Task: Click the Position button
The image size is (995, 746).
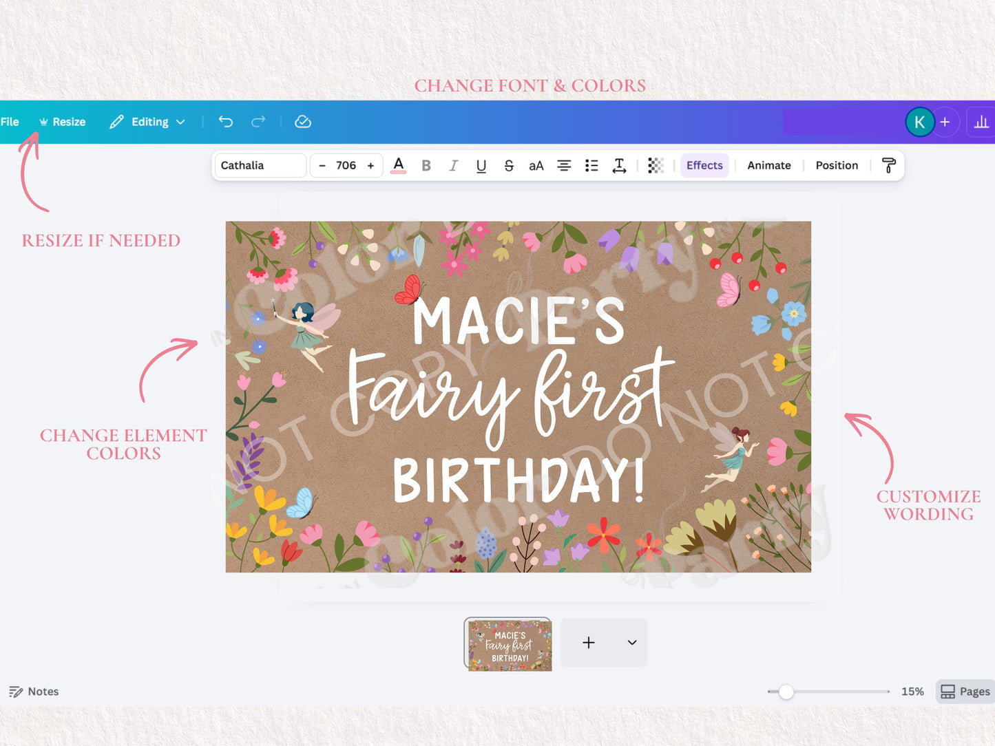Action: tap(837, 165)
